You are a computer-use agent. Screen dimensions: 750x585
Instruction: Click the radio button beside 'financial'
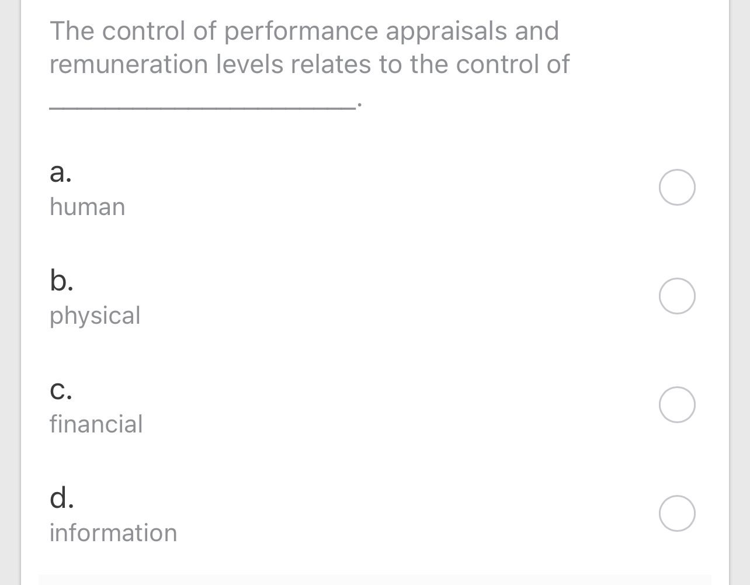pyautogui.click(x=676, y=404)
